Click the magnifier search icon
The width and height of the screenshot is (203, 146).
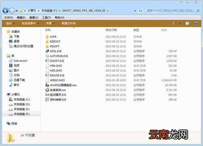tap(198, 11)
